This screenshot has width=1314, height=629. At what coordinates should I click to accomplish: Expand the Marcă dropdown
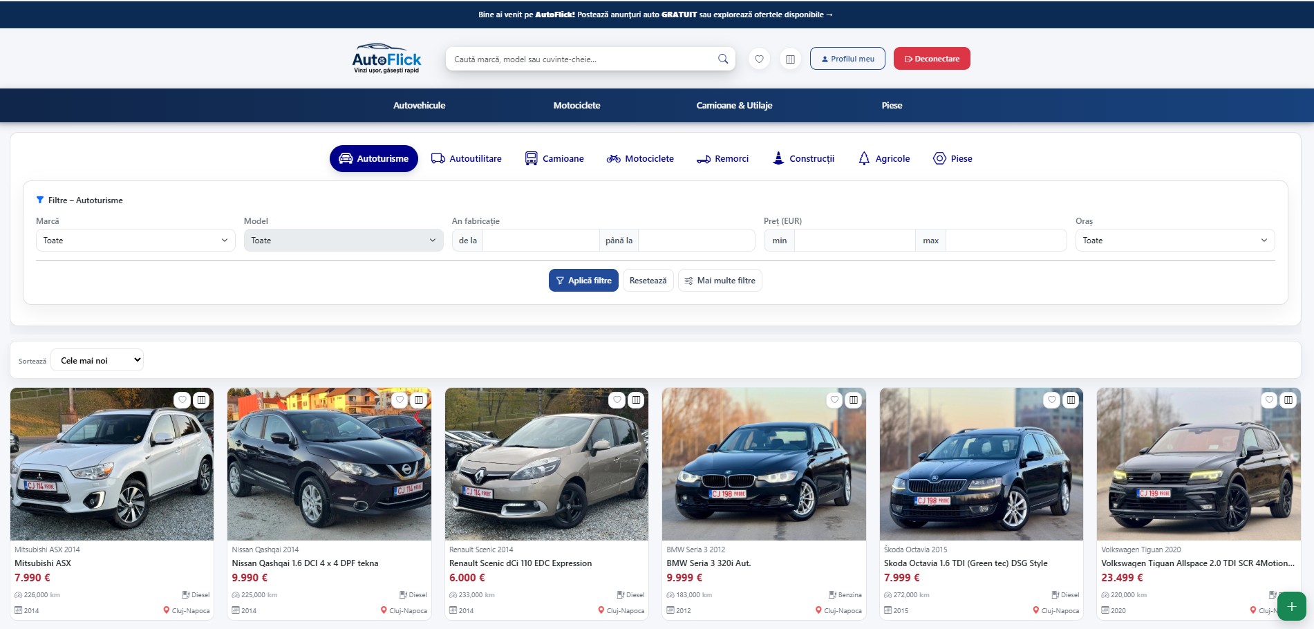[x=135, y=241]
